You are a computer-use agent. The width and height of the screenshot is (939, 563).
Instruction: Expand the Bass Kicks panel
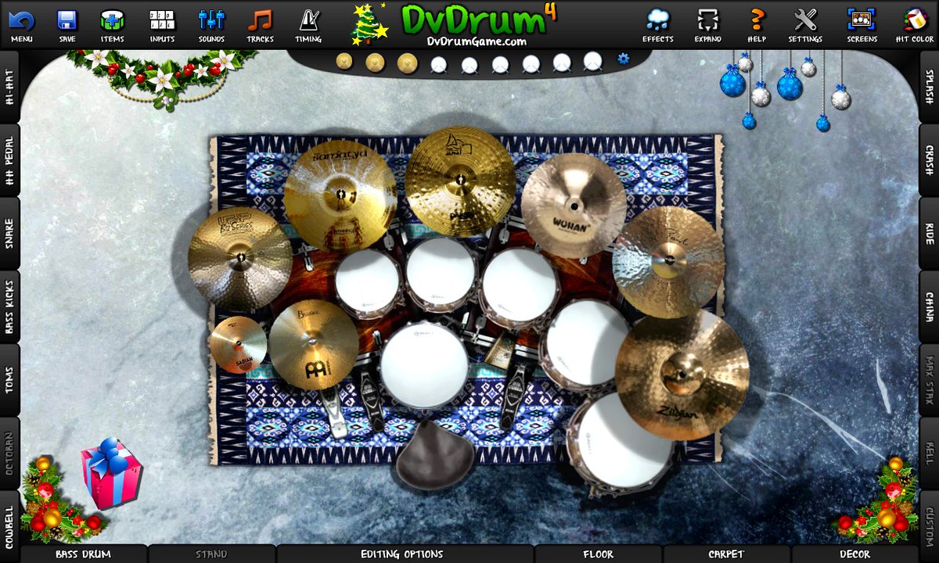[x=9, y=305]
